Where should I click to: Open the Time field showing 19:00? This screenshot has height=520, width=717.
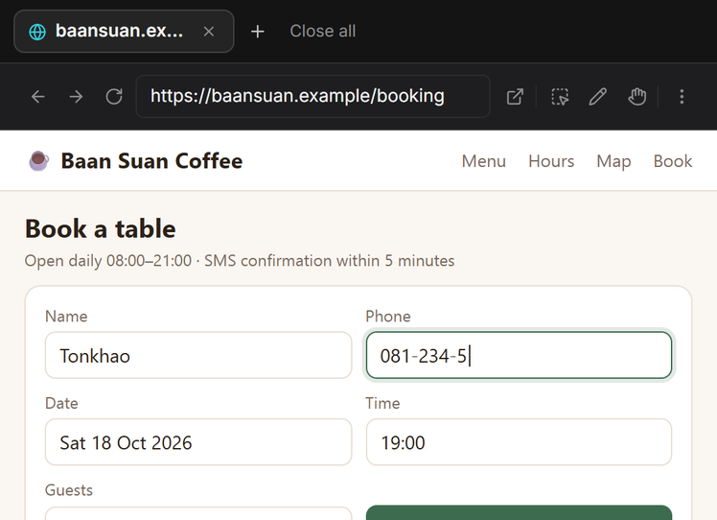(x=519, y=442)
